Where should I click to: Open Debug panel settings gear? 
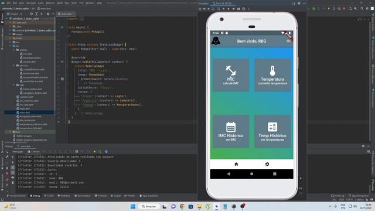click(x=363, y=146)
